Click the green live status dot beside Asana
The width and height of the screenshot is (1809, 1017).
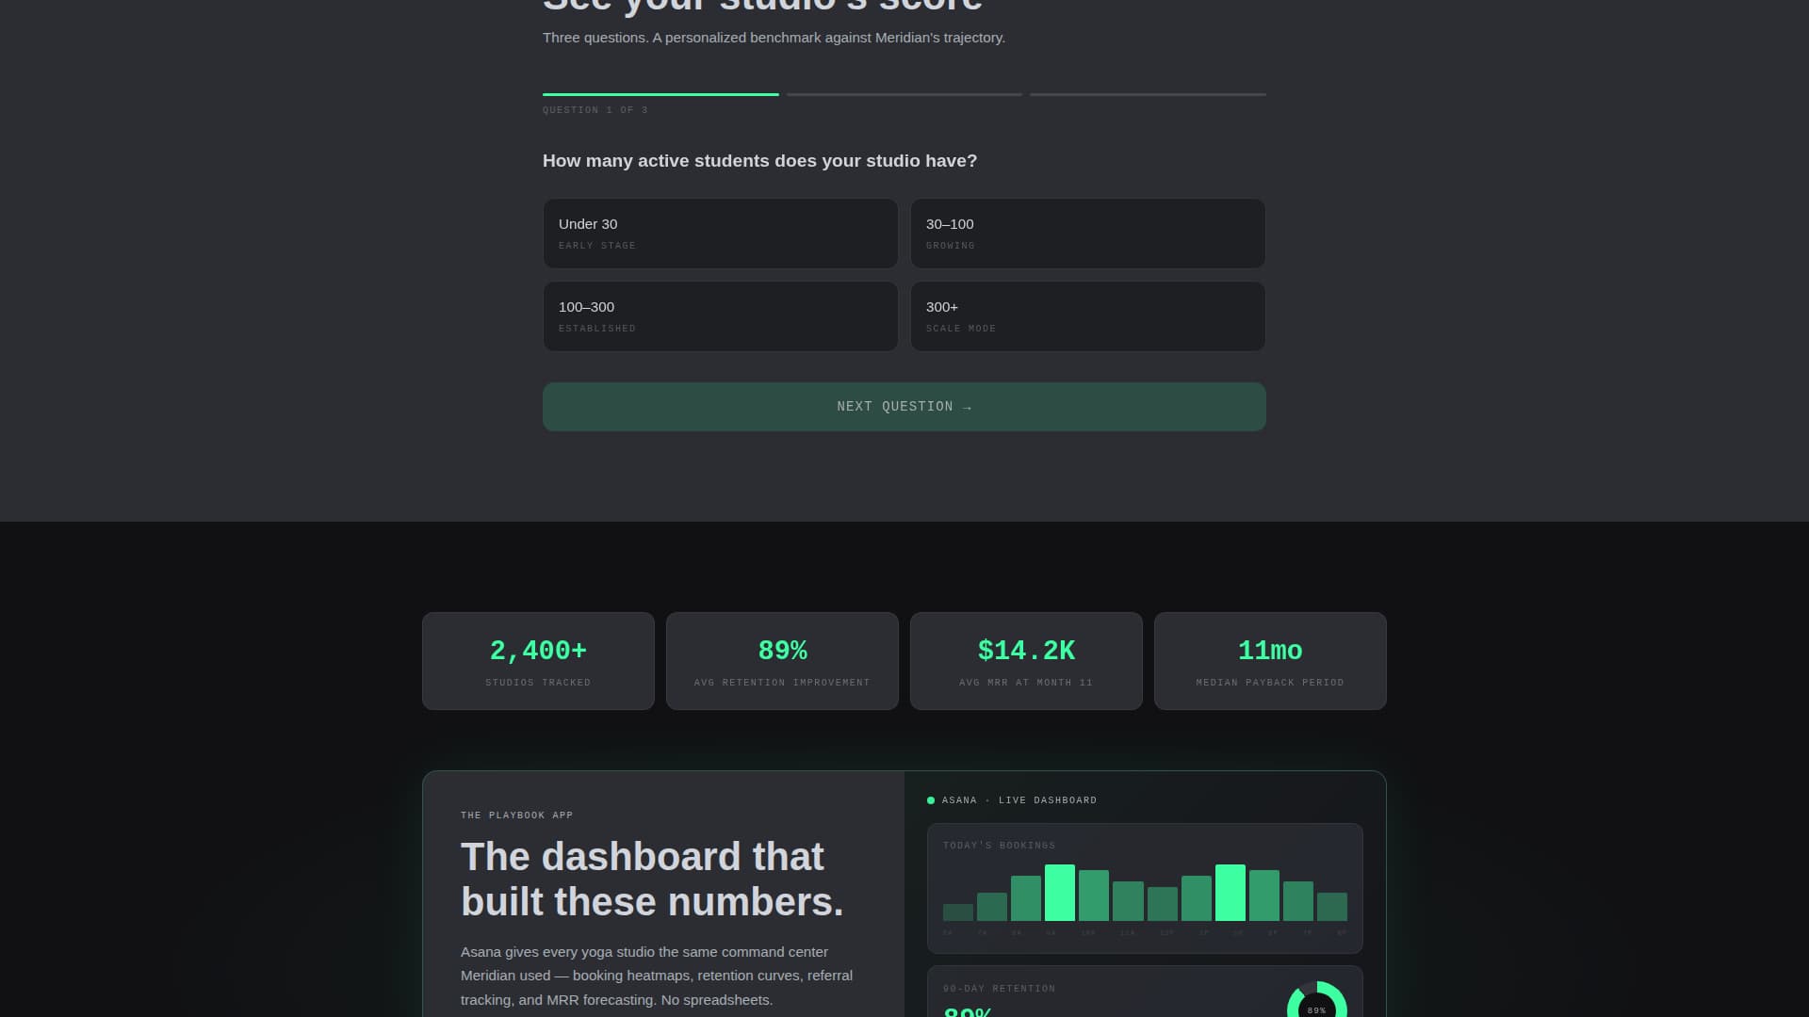point(931,800)
